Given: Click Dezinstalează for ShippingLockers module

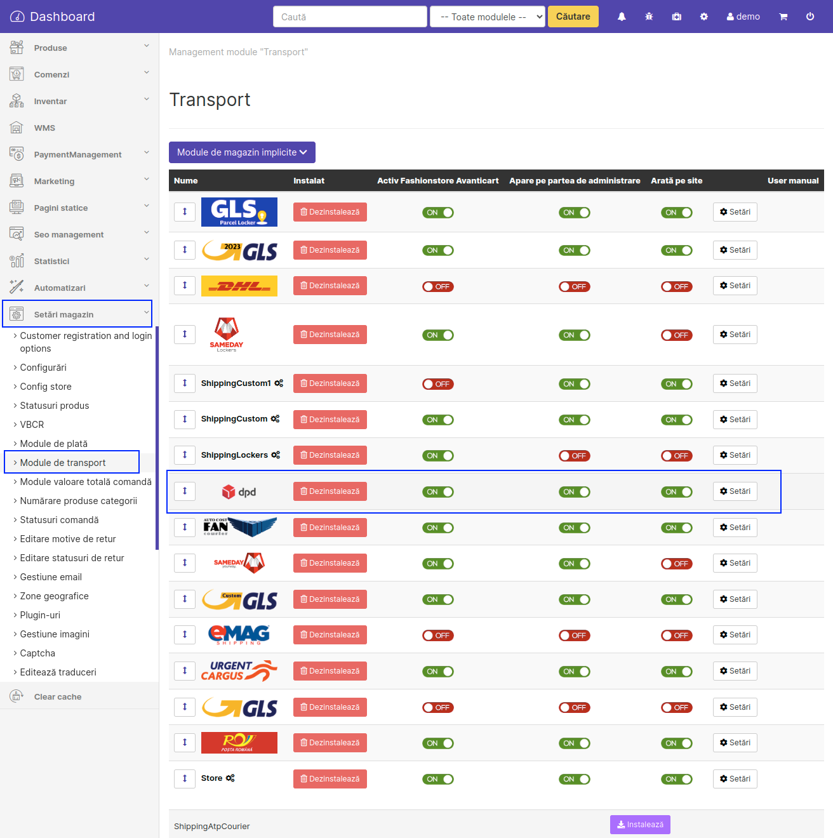Looking at the screenshot, I should click(x=330, y=455).
